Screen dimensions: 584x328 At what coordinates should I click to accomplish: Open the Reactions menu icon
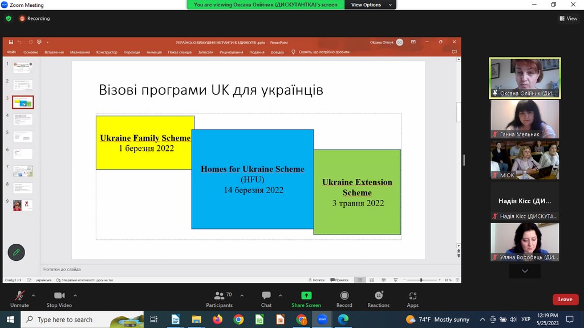click(378, 296)
